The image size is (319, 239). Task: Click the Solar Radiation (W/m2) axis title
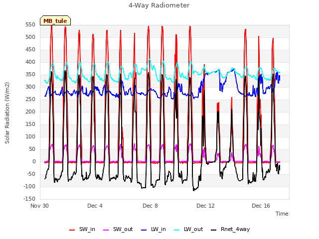pos(7,113)
